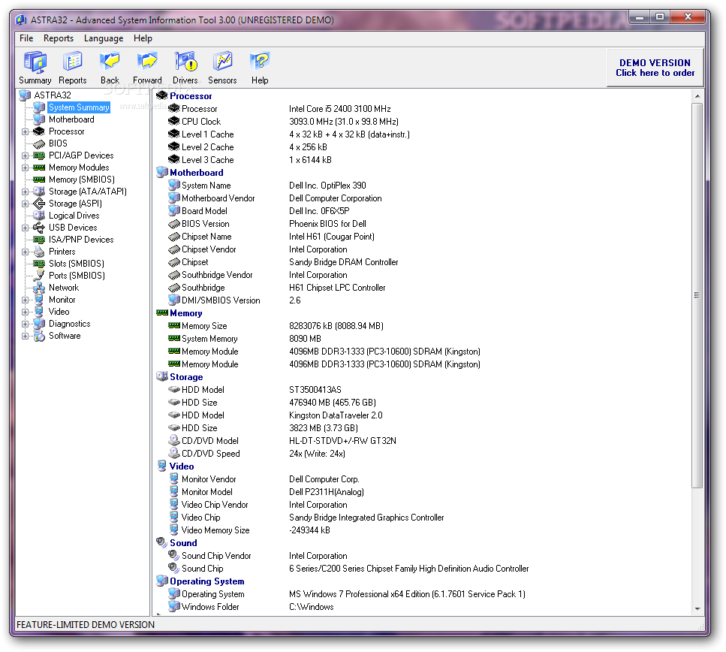Open the Help menu
Viewport: 726px width, 652px height.
[x=143, y=38]
